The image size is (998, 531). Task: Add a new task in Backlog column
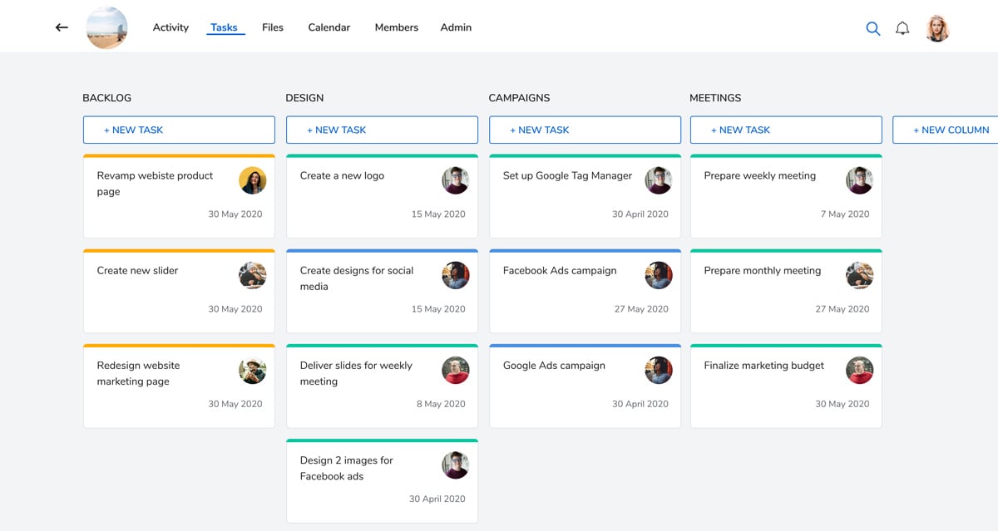179,130
